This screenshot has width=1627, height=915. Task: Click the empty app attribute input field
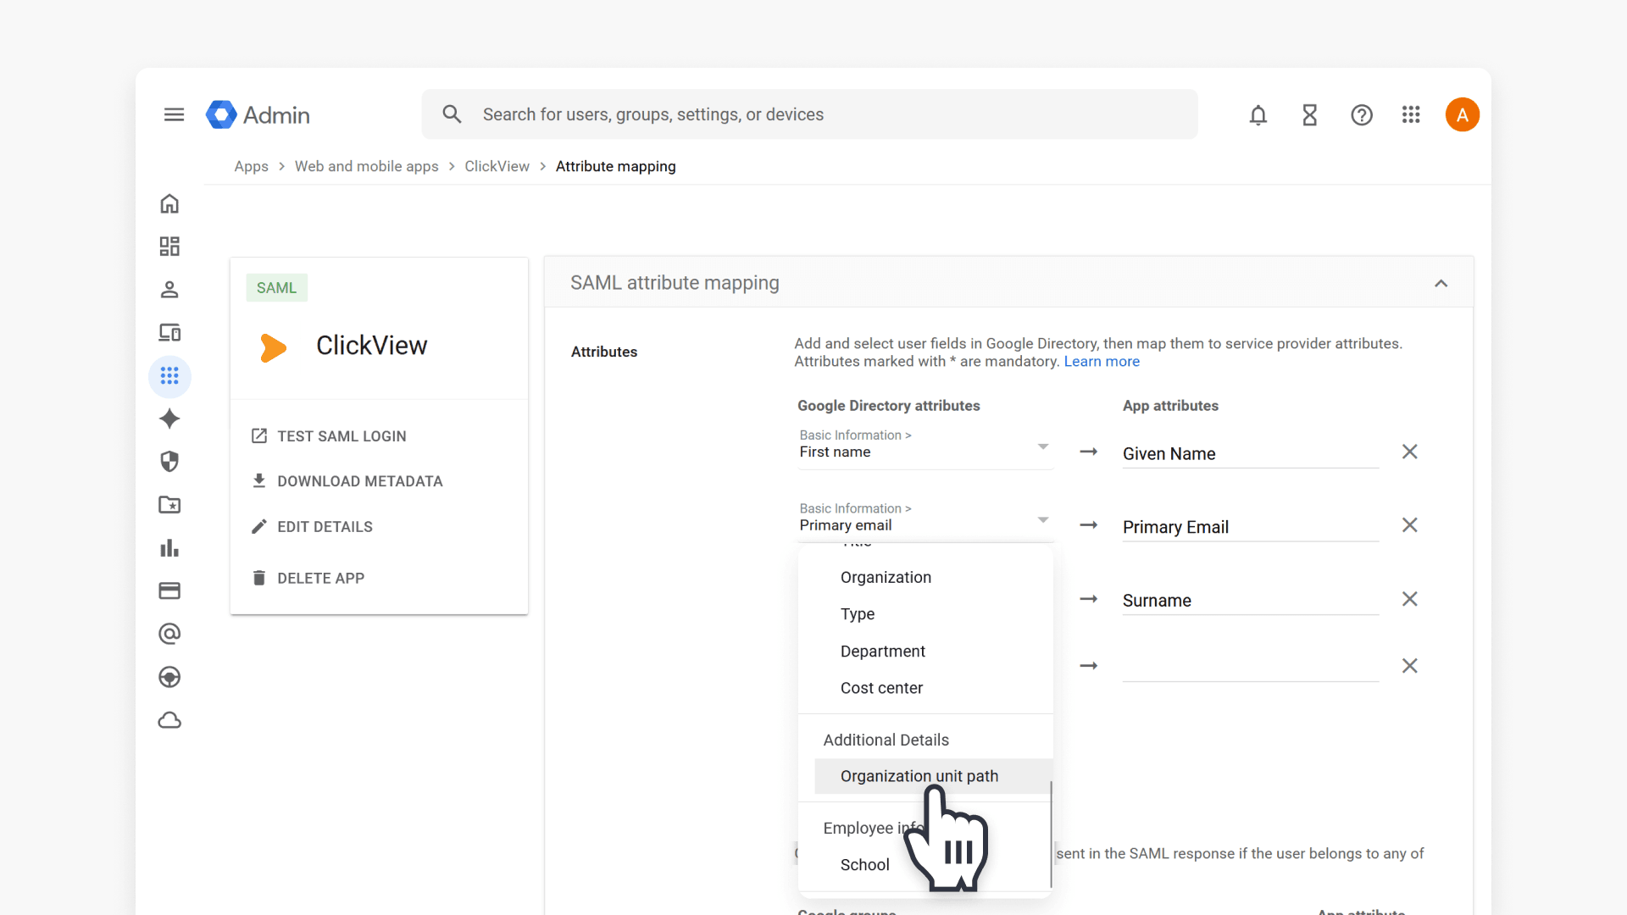[1251, 667]
